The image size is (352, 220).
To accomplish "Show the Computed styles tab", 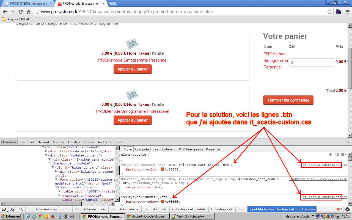I will pyautogui.click(x=143, y=149).
